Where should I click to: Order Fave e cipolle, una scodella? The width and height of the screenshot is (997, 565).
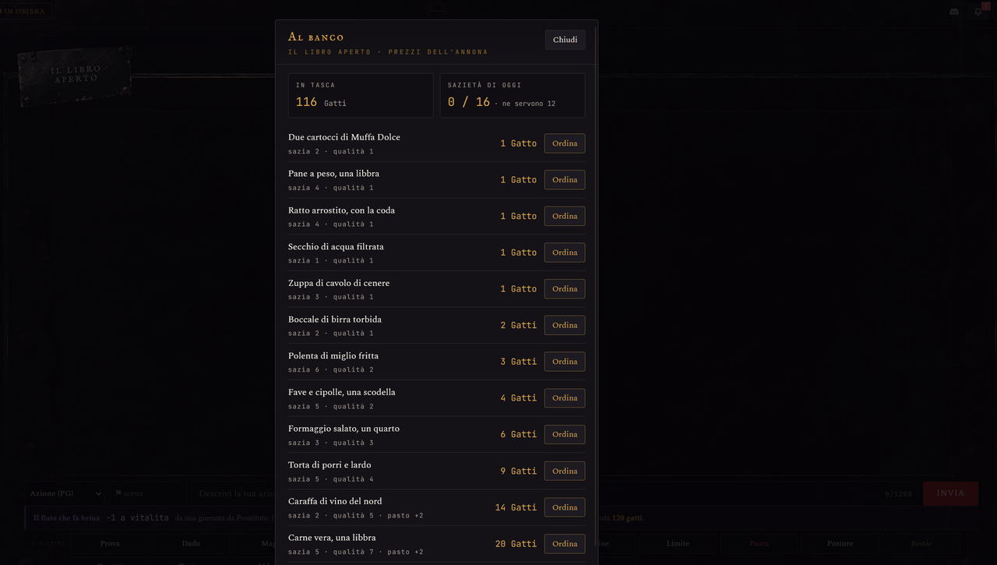pyautogui.click(x=565, y=398)
